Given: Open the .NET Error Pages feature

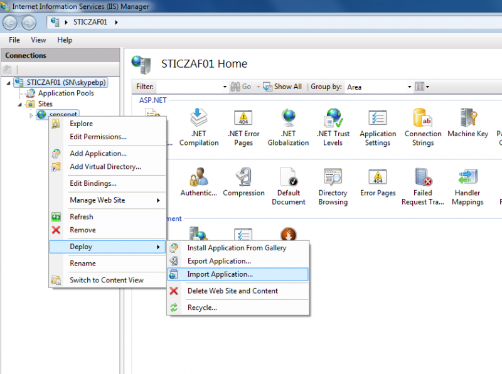Looking at the screenshot, I should tap(243, 127).
